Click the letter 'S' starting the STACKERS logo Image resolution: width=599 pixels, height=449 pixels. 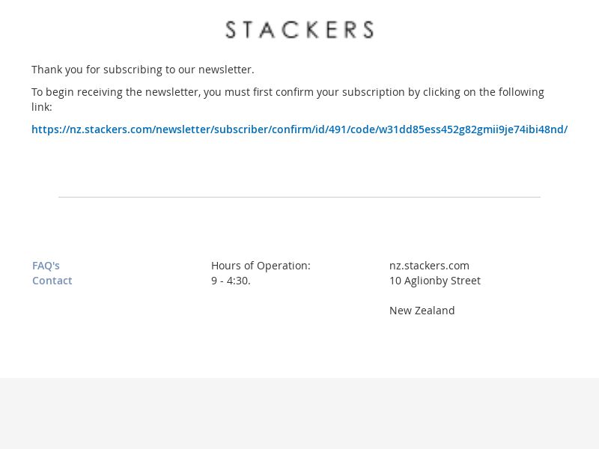(x=231, y=30)
